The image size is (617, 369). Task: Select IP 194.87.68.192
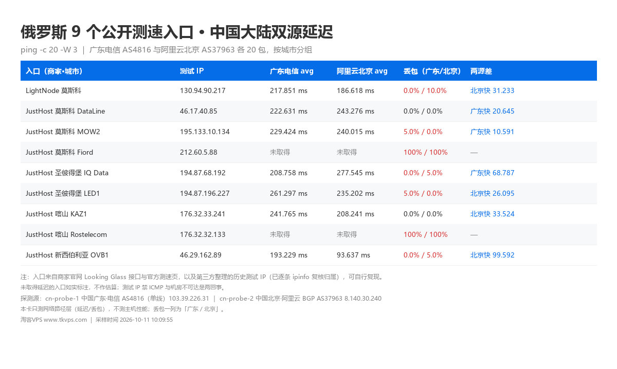(x=203, y=173)
